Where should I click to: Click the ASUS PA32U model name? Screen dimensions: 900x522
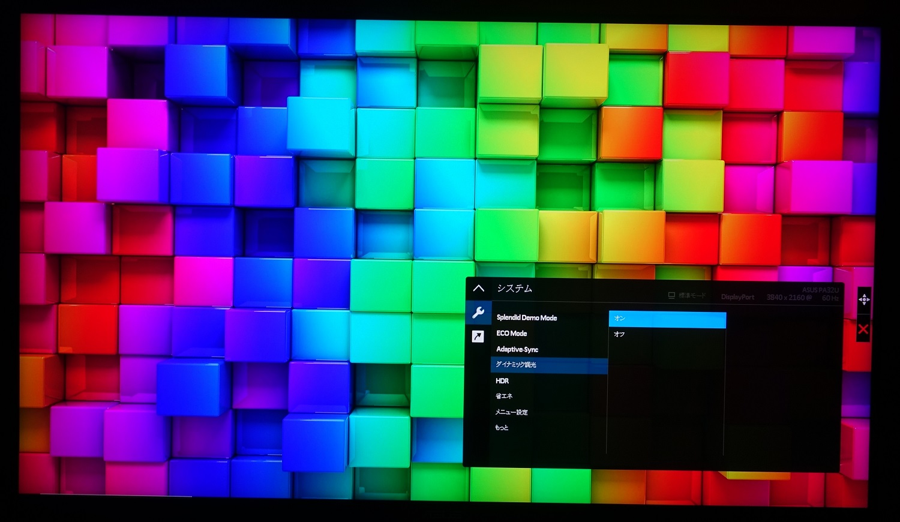click(820, 290)
